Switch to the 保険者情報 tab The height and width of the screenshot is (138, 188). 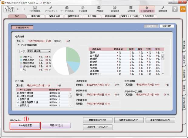[x=55, y=16]
